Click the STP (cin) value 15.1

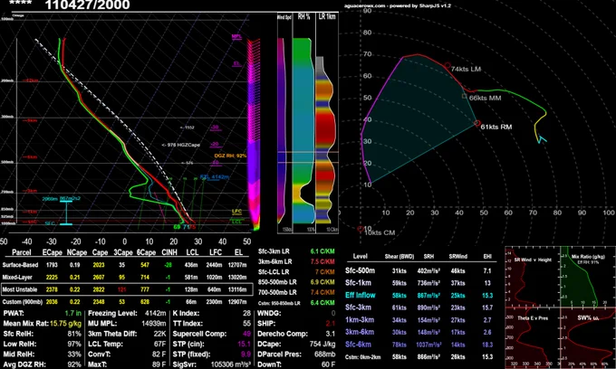click(x=244, y=344)
